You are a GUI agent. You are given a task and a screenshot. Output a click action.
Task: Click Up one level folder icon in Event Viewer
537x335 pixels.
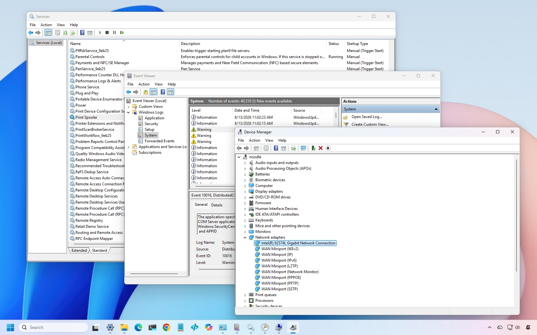(x=146, y=92)
